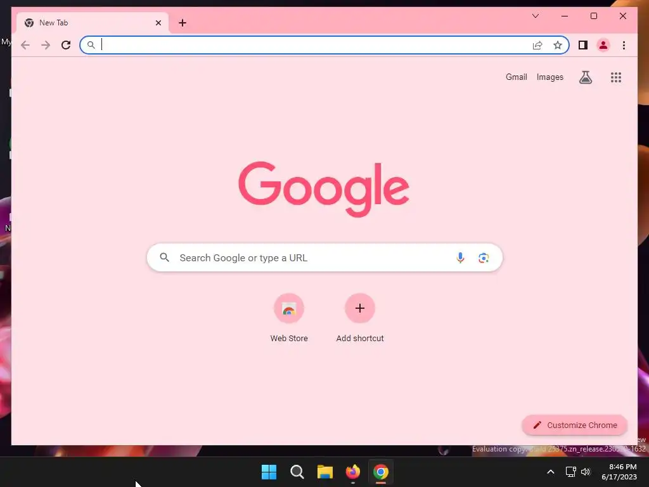Click the Google logo
Screen dimensions: 649x487
coord(324,189)
